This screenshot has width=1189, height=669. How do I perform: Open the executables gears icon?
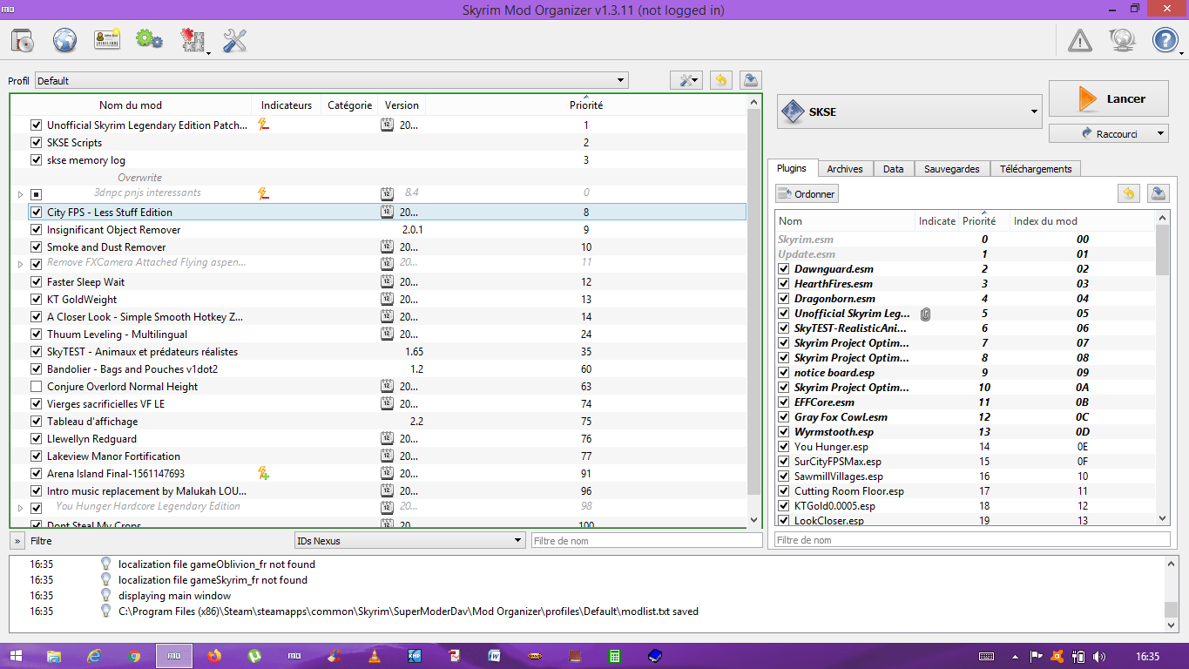pos(149,40)
